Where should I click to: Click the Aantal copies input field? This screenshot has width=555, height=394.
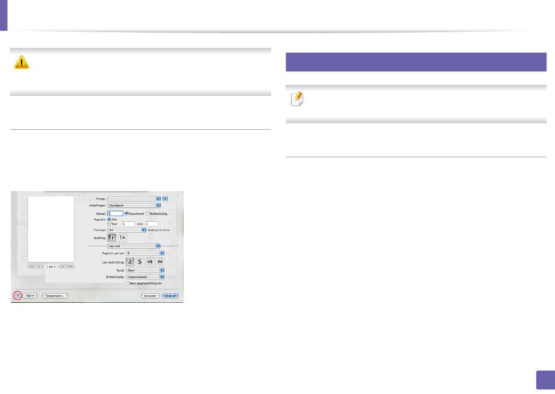point(115,213)
